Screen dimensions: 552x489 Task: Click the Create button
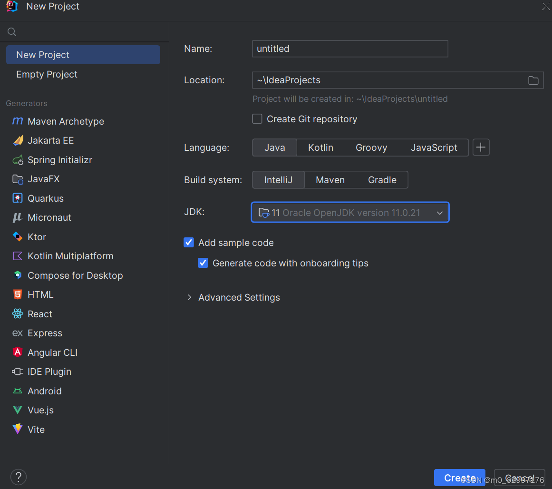tap(459, 478)
